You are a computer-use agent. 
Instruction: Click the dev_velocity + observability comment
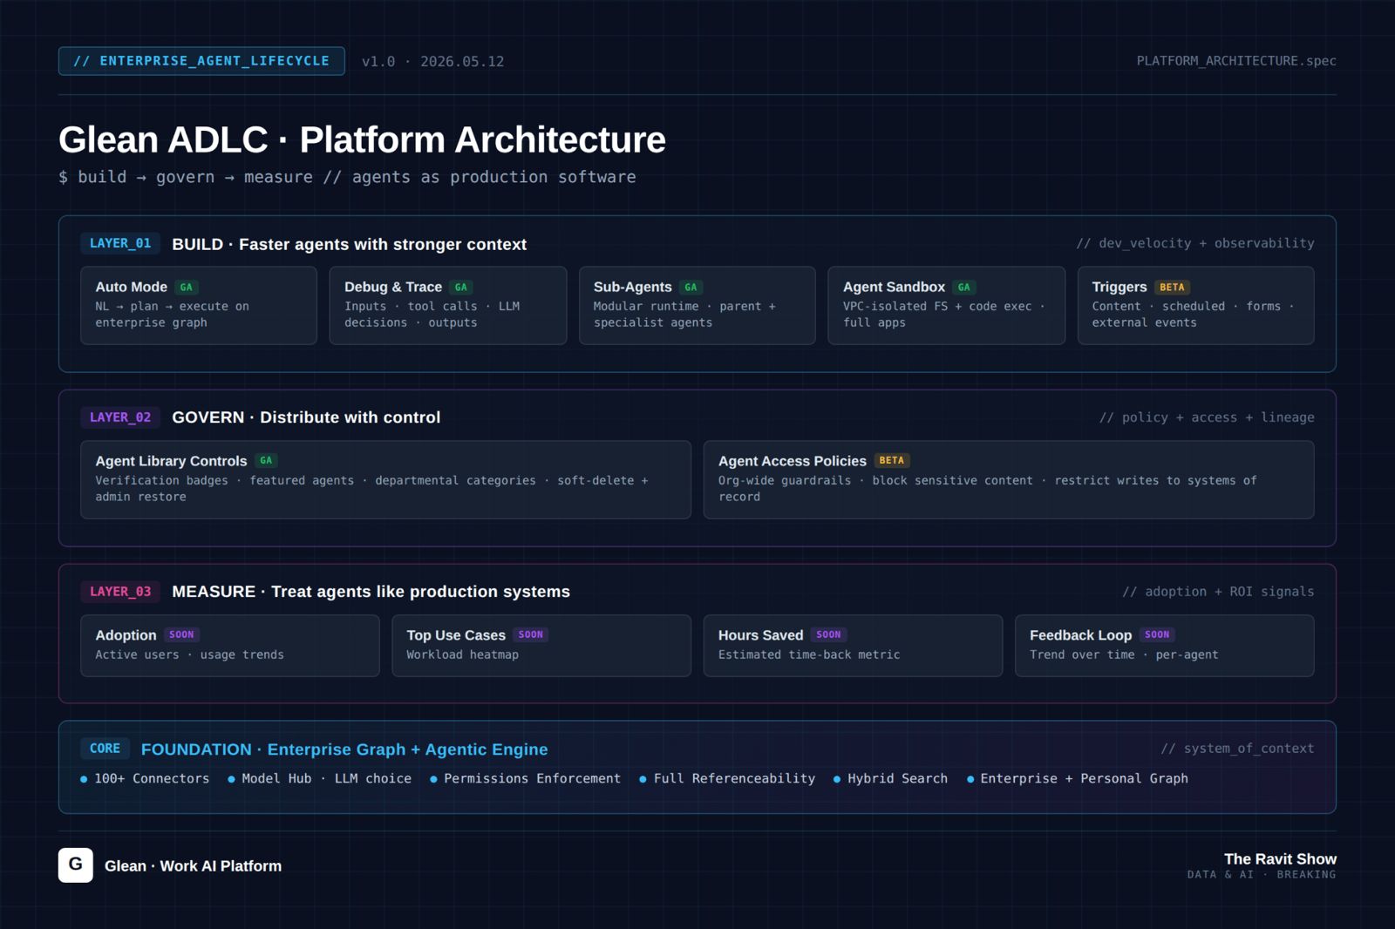pyautogui.click(x=1195, y=243)
